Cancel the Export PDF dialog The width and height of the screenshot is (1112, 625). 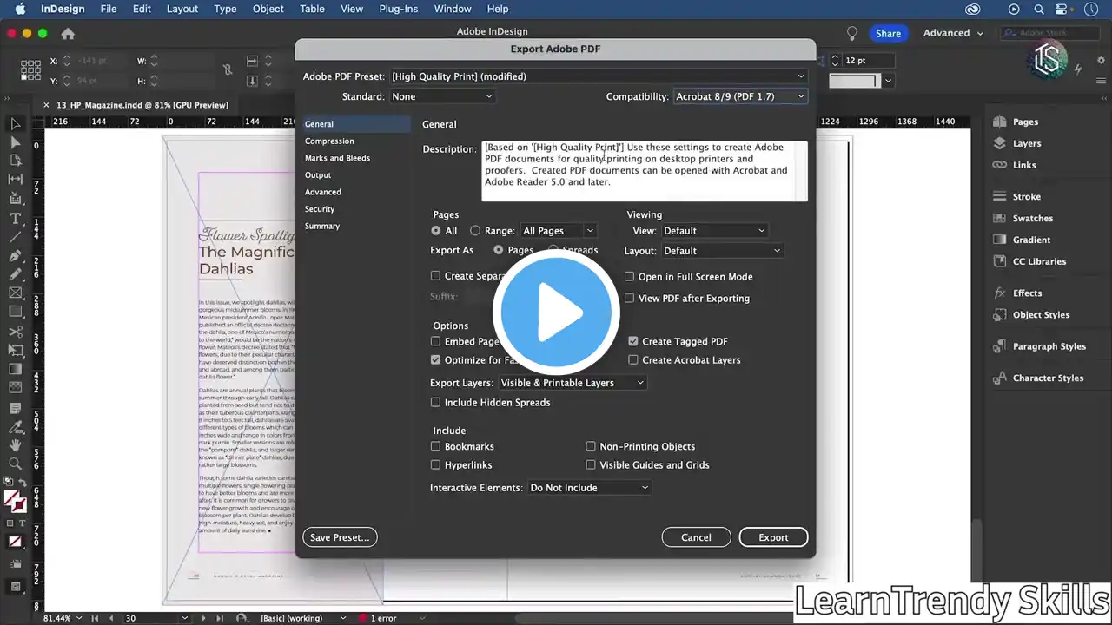click(696, 537)
